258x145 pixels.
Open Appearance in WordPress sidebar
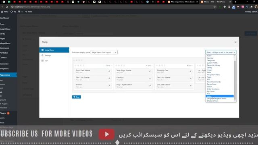[8, 75]
